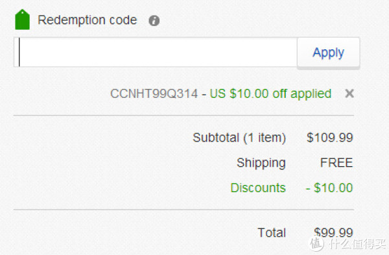Click the Total label
Viewport: 389px width, 255px height.
coord(272,233)
